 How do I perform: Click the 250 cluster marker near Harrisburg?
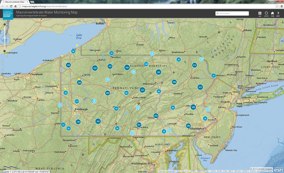[x=156, y=116]
